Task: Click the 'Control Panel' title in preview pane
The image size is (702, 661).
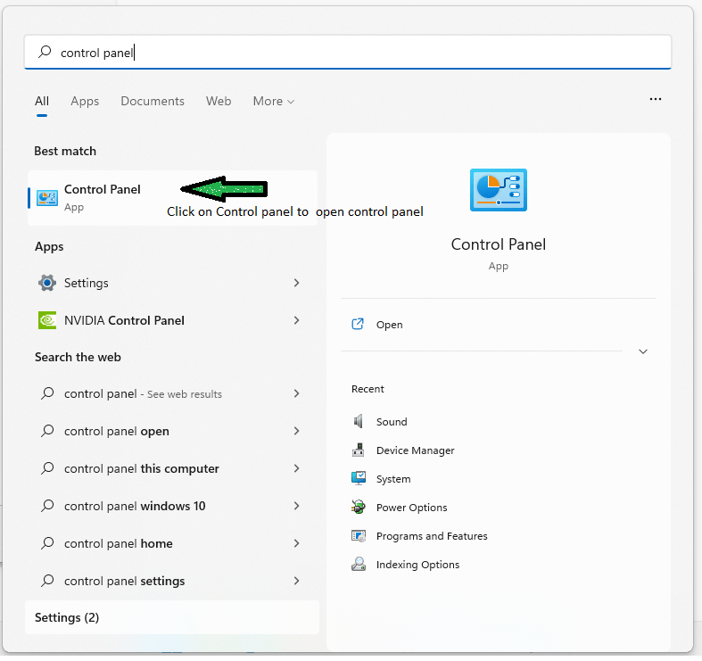Action: 499,244
